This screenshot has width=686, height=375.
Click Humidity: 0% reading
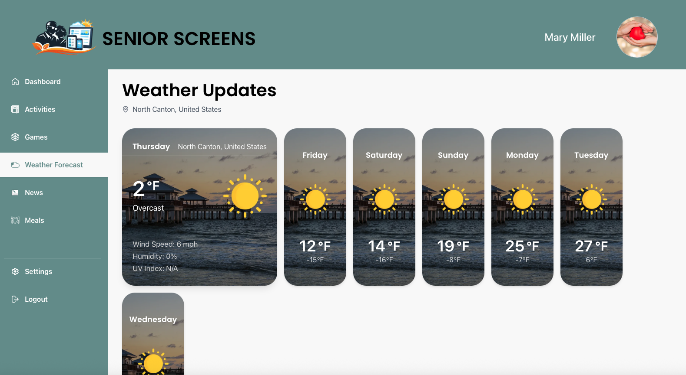(x=155, y=256)
